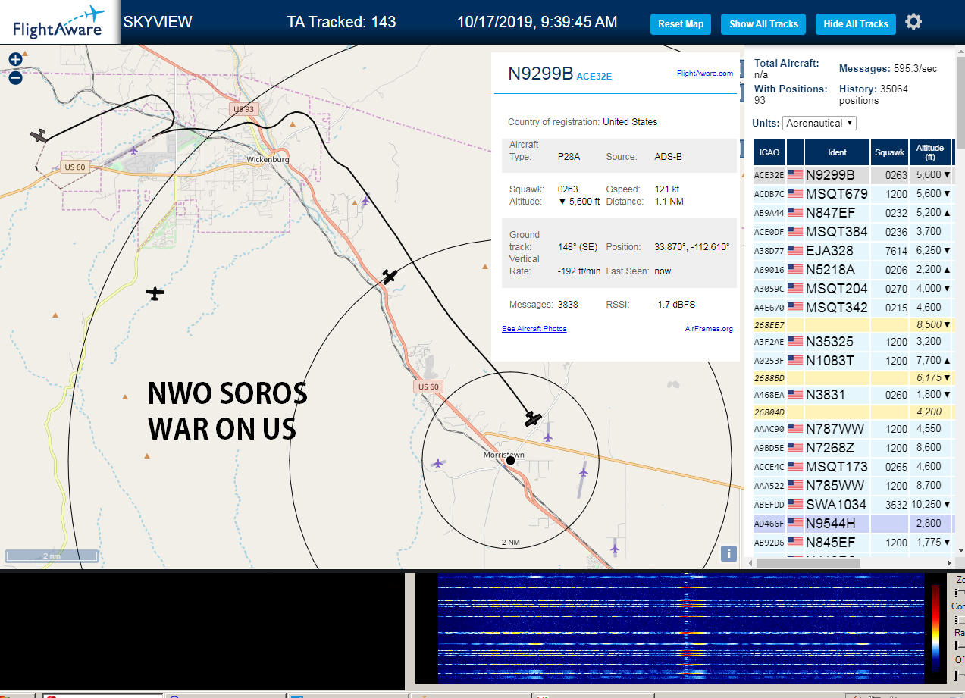Select the N3831 aircraft row
This screenshot has width=965, height=698.
click(x=853, y=394)
